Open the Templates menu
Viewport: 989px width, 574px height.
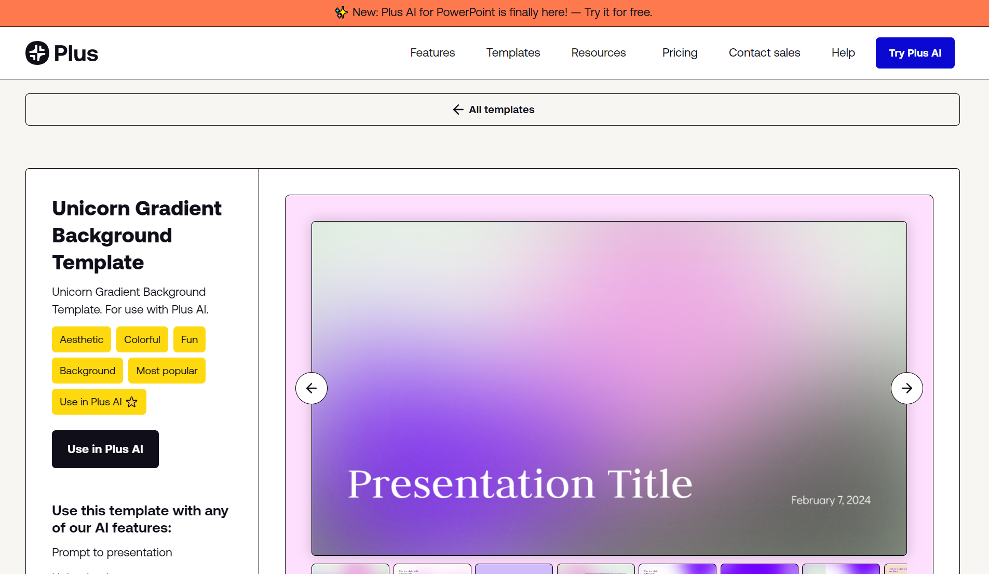[x=513, y=53]
